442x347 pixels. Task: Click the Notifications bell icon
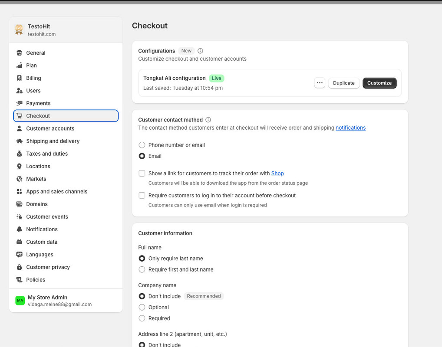19,229
